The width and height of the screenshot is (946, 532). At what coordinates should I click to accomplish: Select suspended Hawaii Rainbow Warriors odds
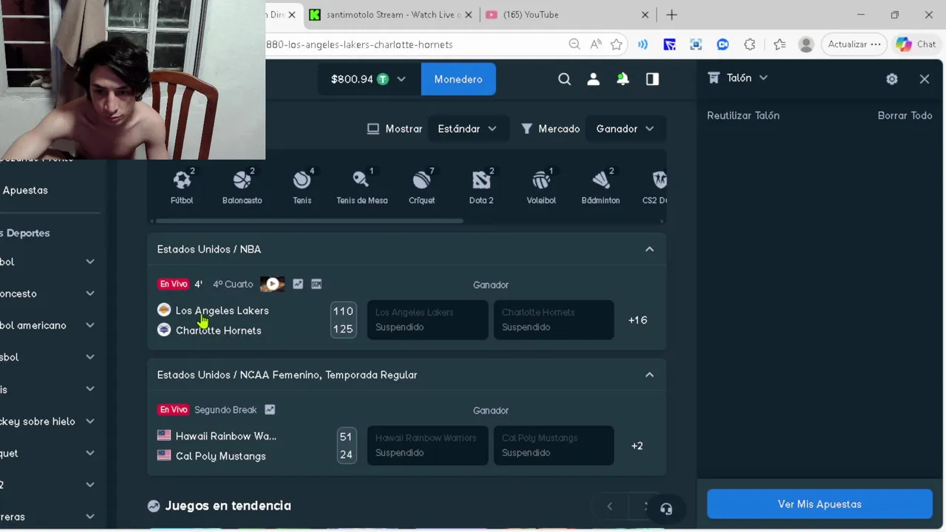[427, 445]
